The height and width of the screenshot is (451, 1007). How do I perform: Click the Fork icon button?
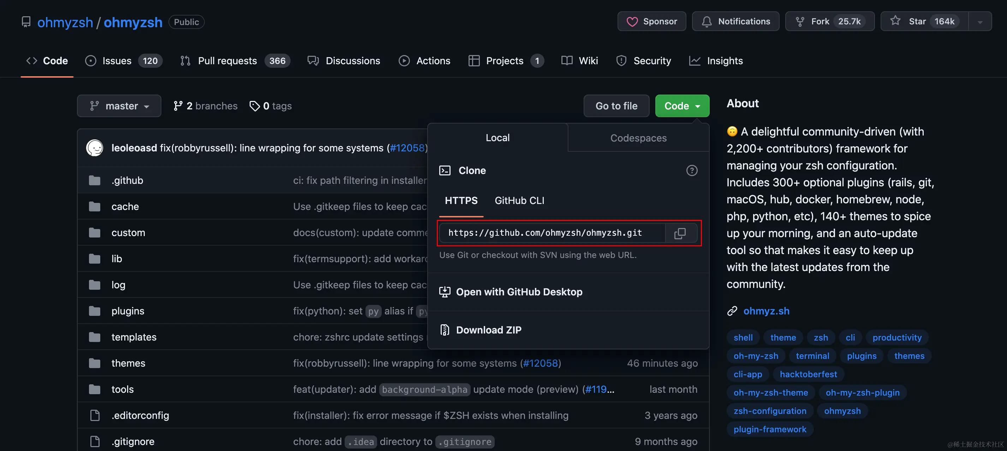[x=800, y=22]
